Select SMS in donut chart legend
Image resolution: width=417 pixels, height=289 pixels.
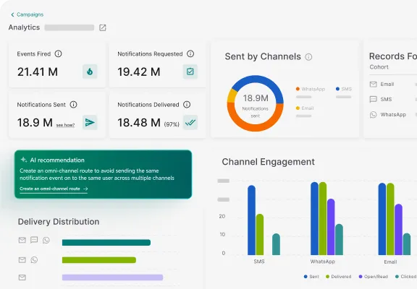(344, 89)
